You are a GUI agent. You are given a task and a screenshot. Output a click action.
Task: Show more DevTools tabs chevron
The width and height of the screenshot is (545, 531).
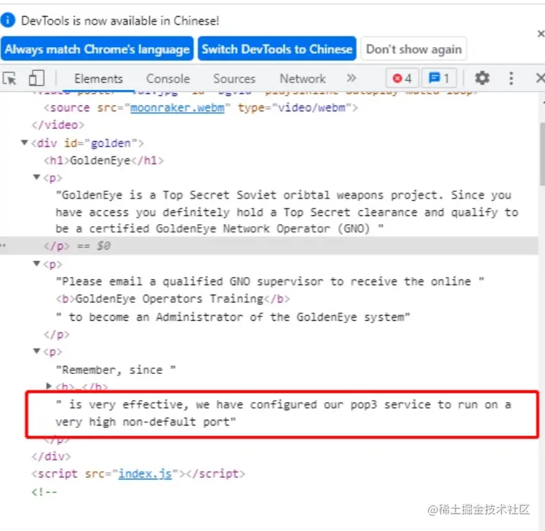pyautogui.click(x=351, y=78)
